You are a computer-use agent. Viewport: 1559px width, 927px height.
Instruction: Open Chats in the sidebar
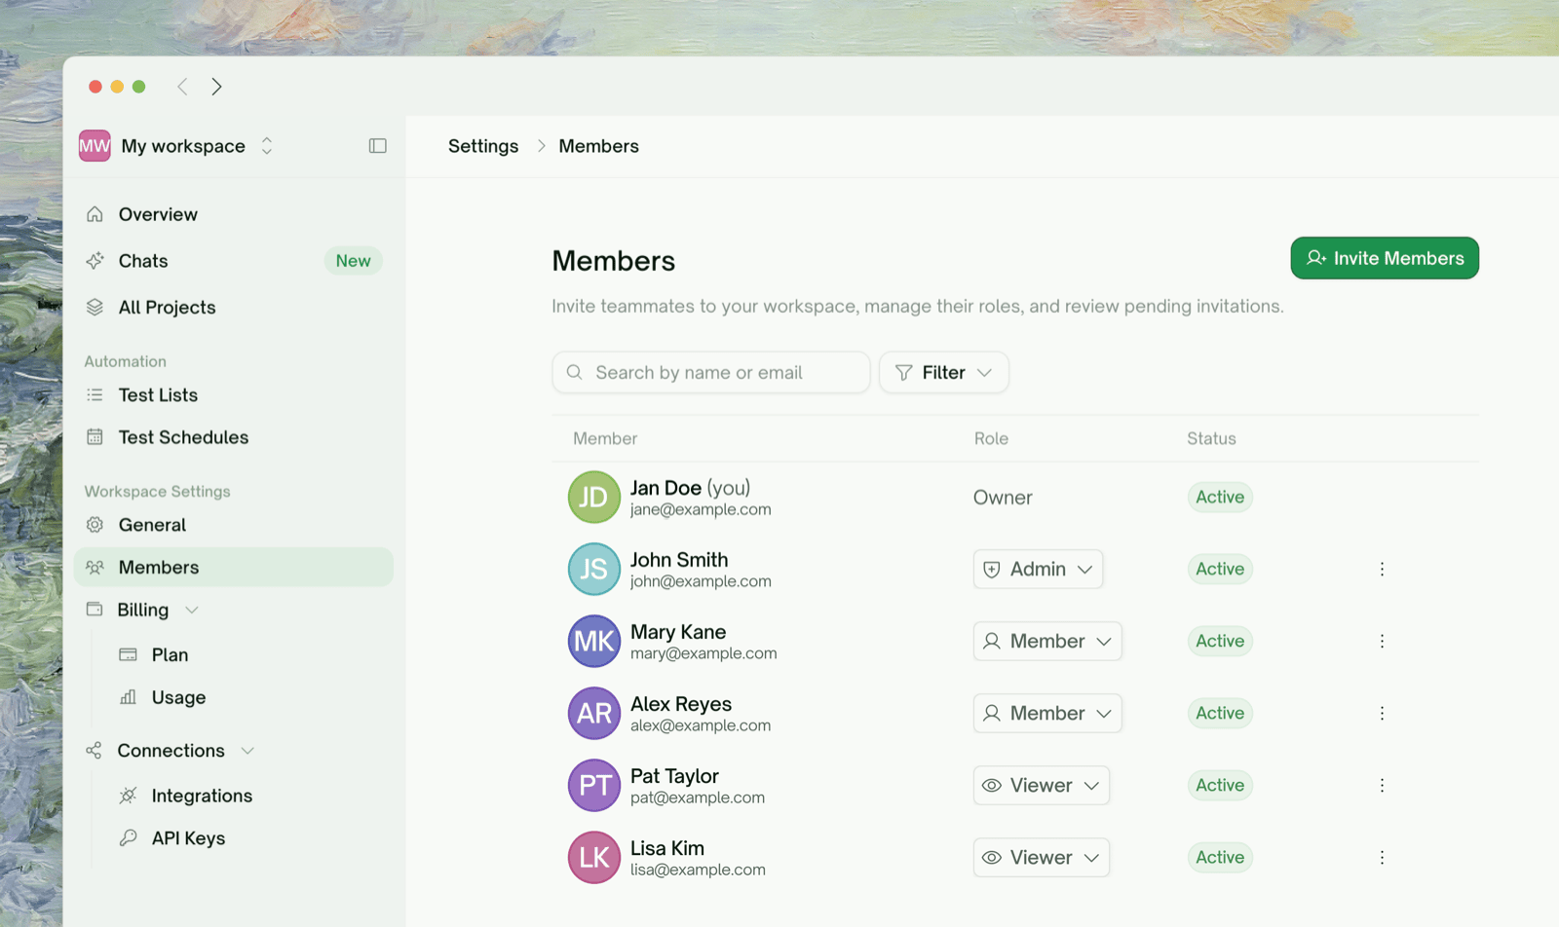pyautogui.click(x=234, y=261)
